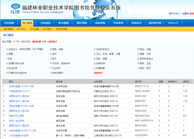Switch to the 分类浏览 navigation tab
194x139 pixels.
(x=45, y=23)
